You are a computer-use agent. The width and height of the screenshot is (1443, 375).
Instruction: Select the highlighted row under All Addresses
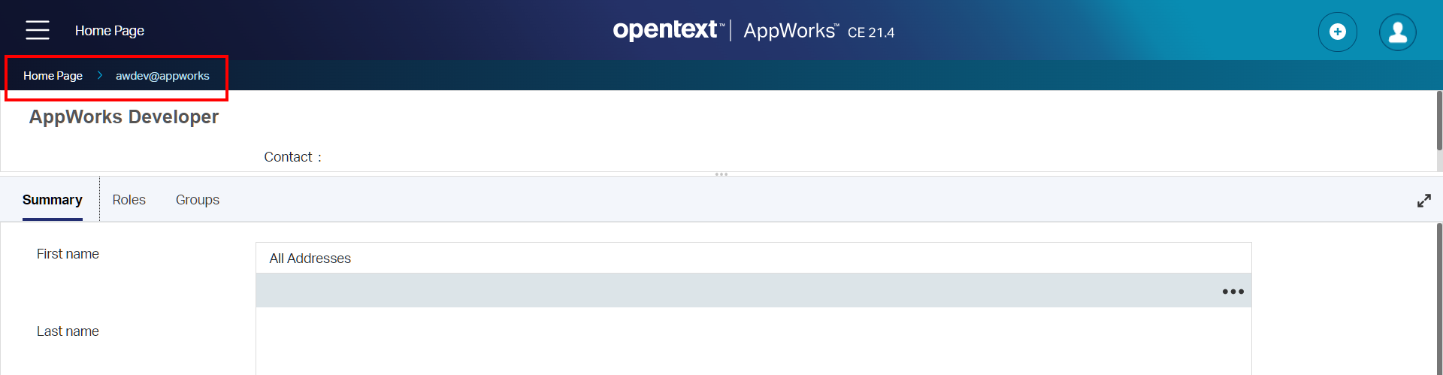(x=737, y=291)
